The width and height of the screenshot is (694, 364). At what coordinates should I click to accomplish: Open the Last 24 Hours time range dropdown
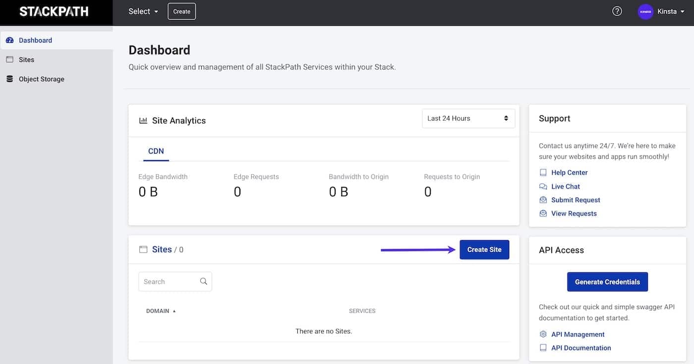click(x=468, y=118)
